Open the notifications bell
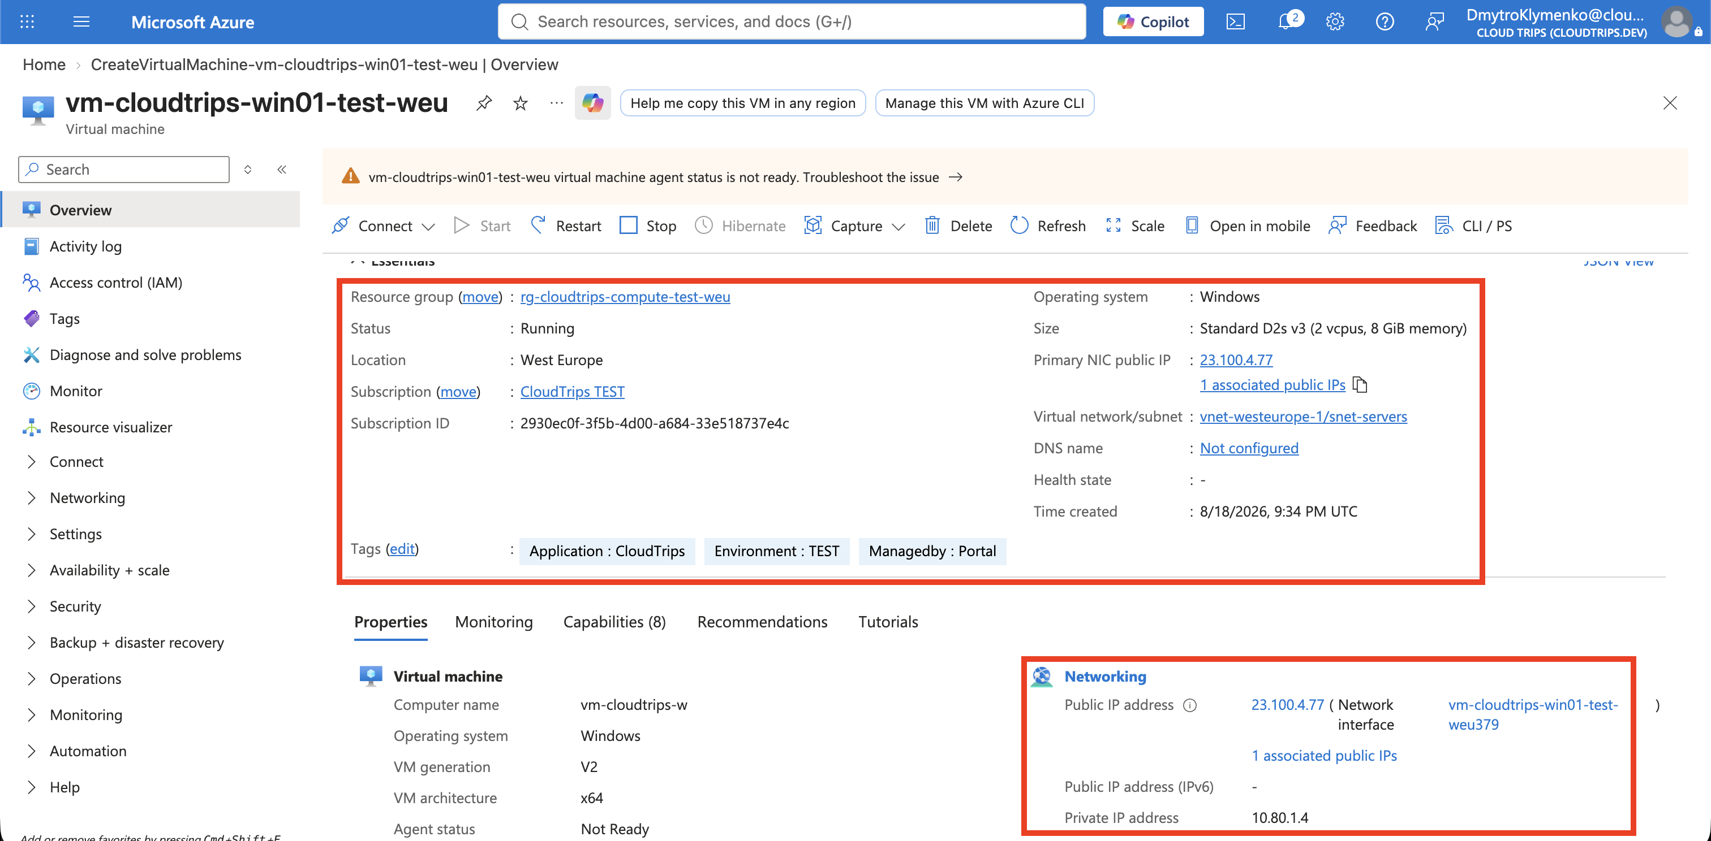 tap(1287, 22)
